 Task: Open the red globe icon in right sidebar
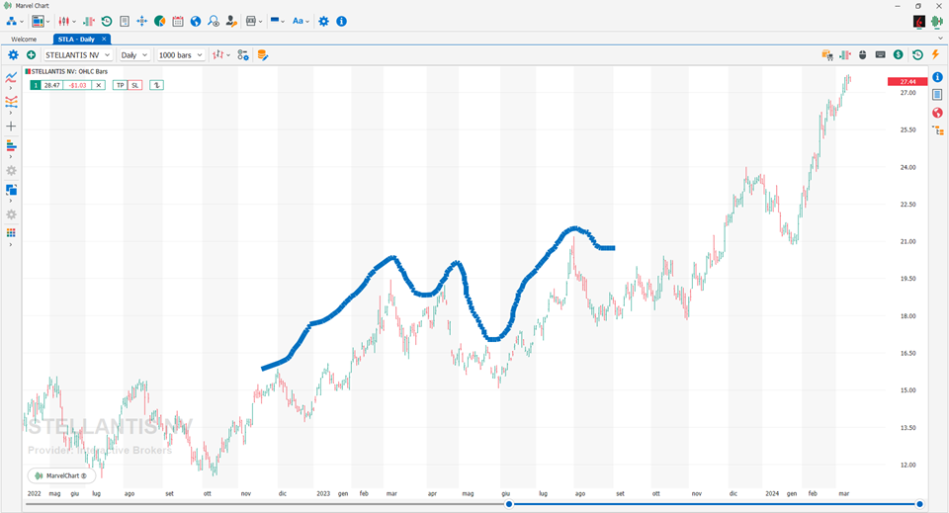(x=937, y=113)
